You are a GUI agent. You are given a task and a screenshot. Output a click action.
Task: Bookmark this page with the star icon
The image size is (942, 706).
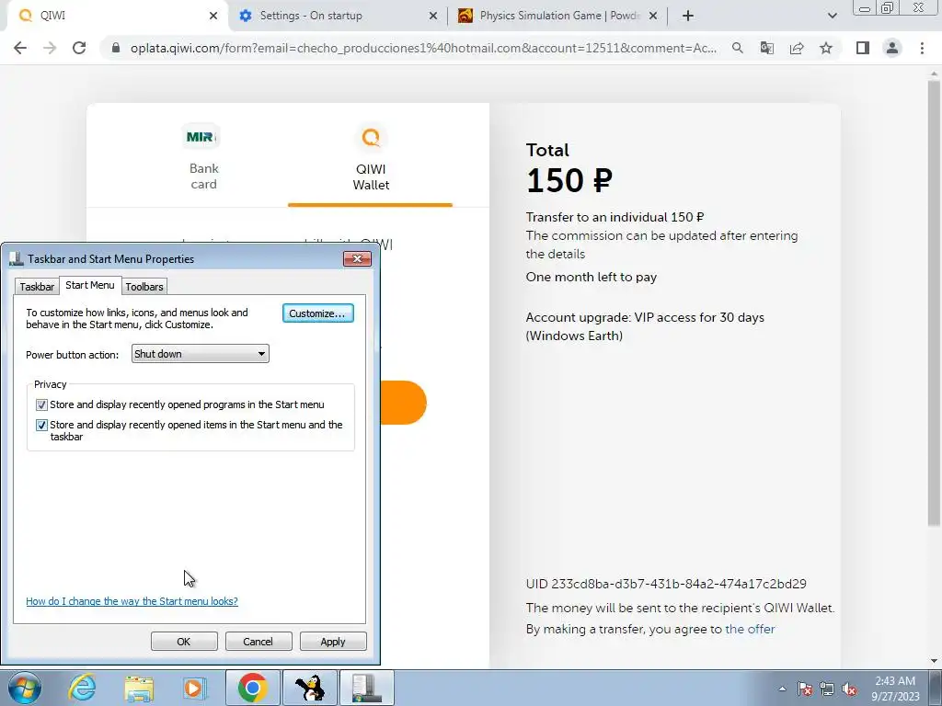click(826, 48)
